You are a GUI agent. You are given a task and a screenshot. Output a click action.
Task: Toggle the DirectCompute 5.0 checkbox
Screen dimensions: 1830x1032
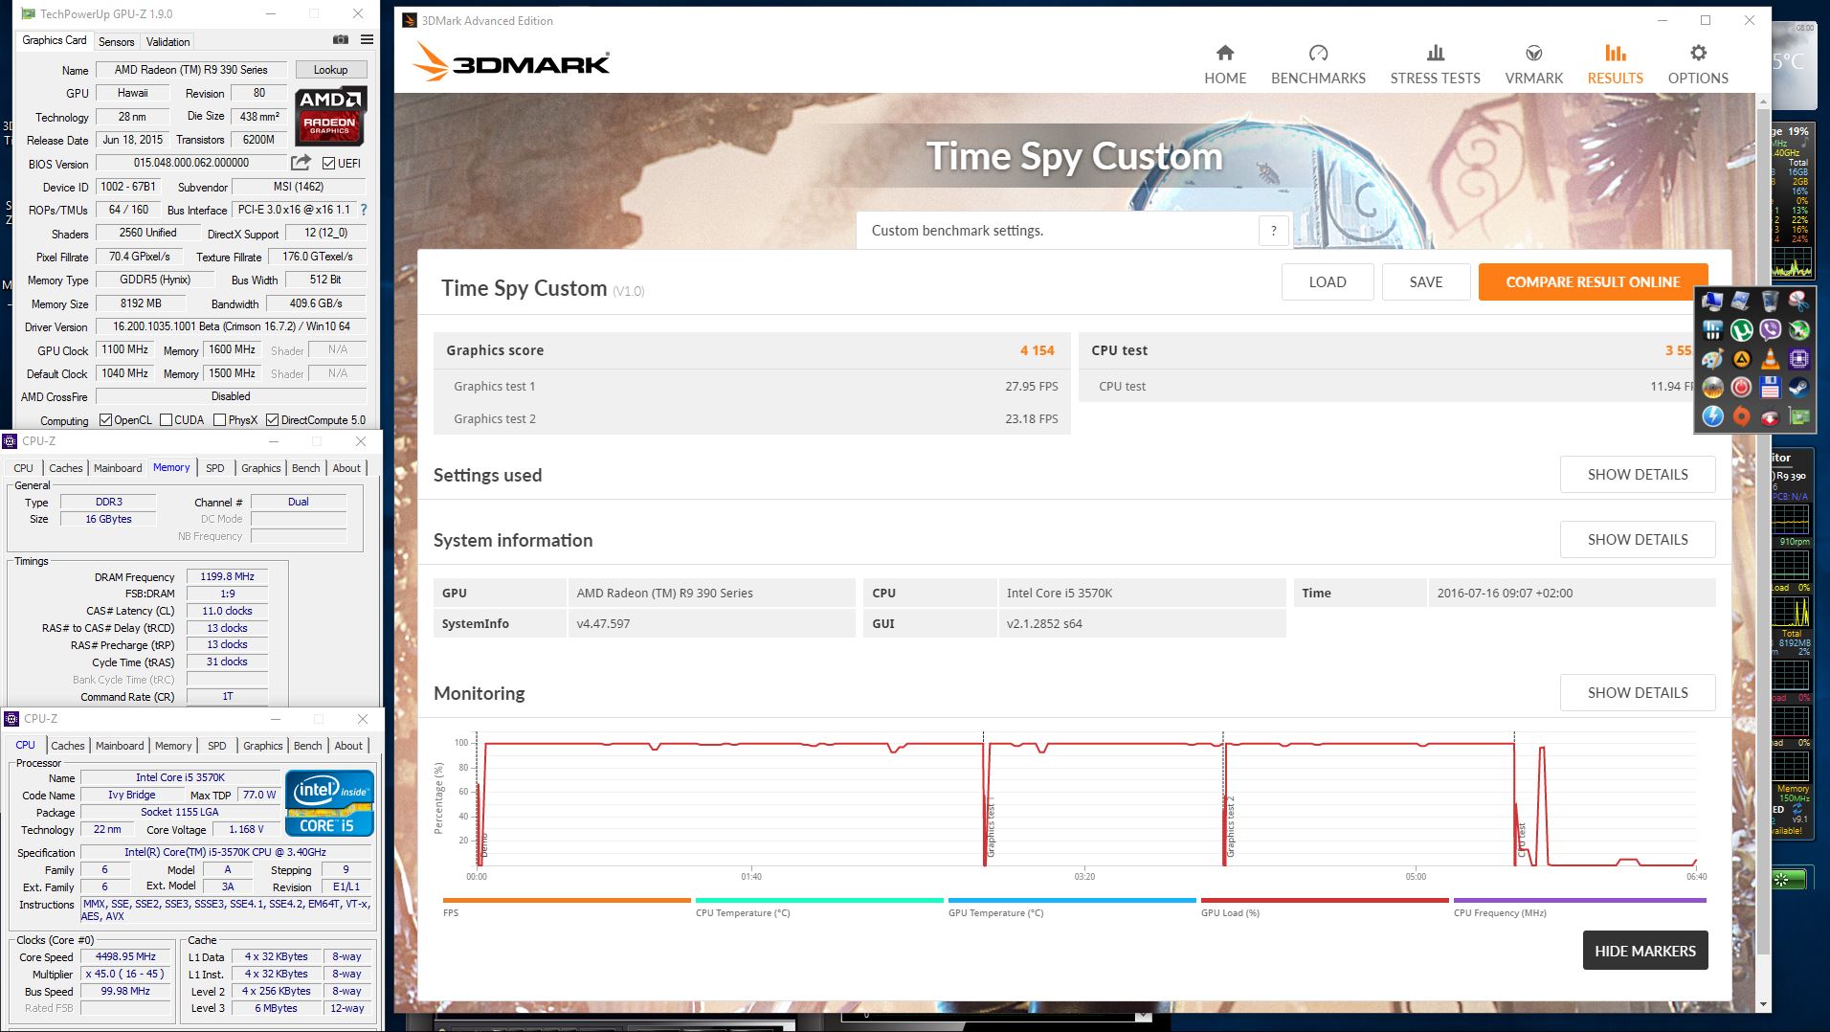coord(273,419)
